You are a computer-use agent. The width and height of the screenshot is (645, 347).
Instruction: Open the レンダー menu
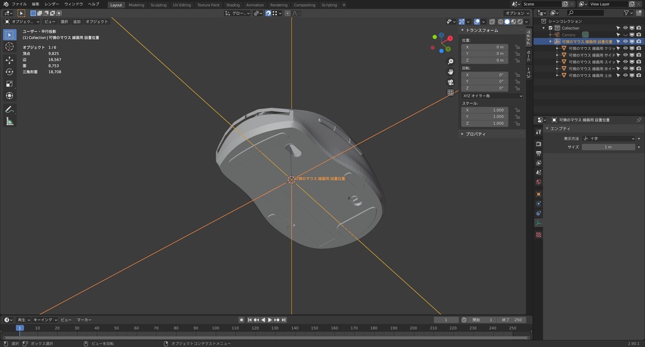pyautogui.click(x=52, y=4)
